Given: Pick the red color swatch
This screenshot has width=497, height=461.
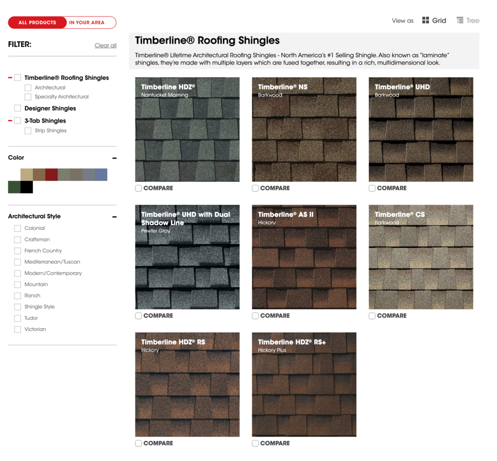Looking at the screenshot, I should (51, 175).
